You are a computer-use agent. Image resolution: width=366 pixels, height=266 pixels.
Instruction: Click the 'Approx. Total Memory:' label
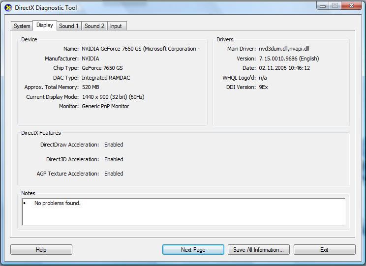52,87
